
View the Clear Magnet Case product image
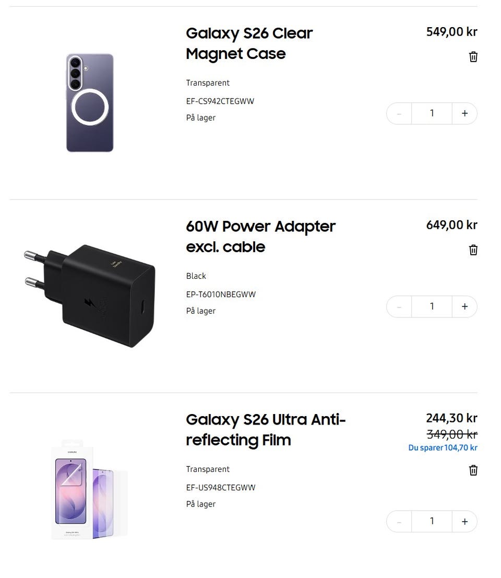point(90,103)
